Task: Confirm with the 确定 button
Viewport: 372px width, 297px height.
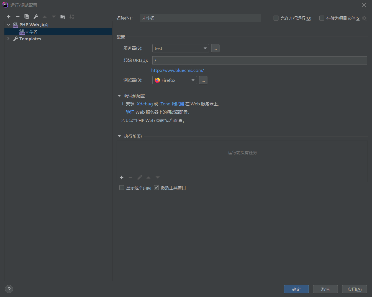Action: pos(296,289)
